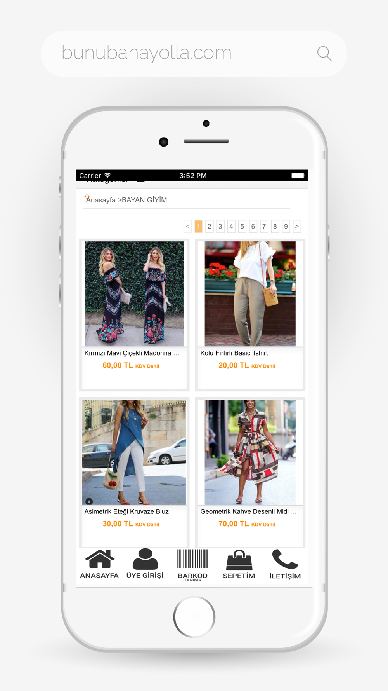Go to next page arrow

(x=297, y=226)
